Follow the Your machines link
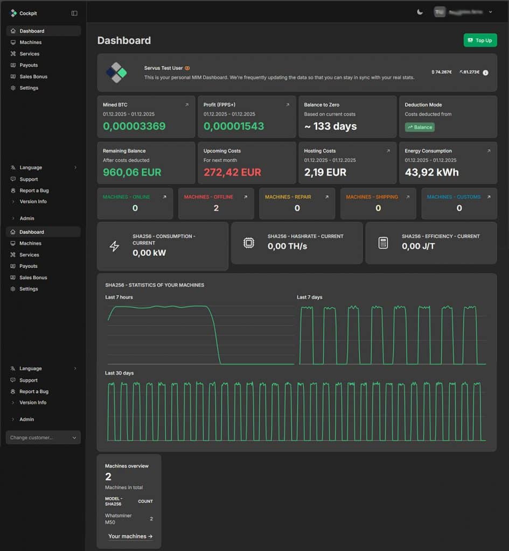509x551 pixels. pos(130,536)
